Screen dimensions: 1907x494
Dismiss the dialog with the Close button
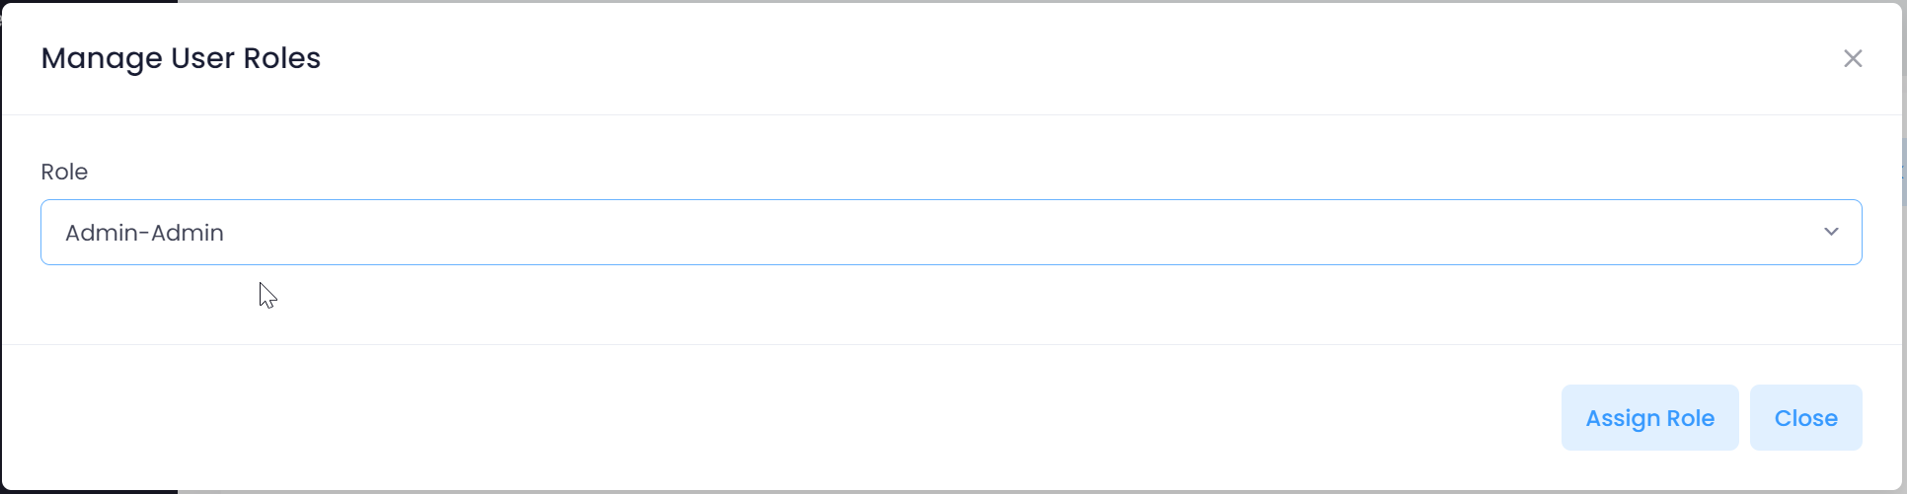click(x=1805, y=418)
